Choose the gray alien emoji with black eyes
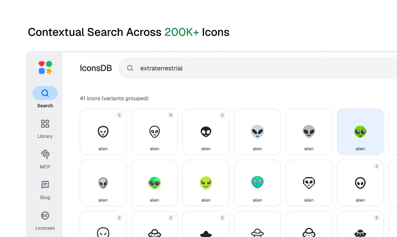The width and height of the screenshot is (397, 237). point(257,132)
